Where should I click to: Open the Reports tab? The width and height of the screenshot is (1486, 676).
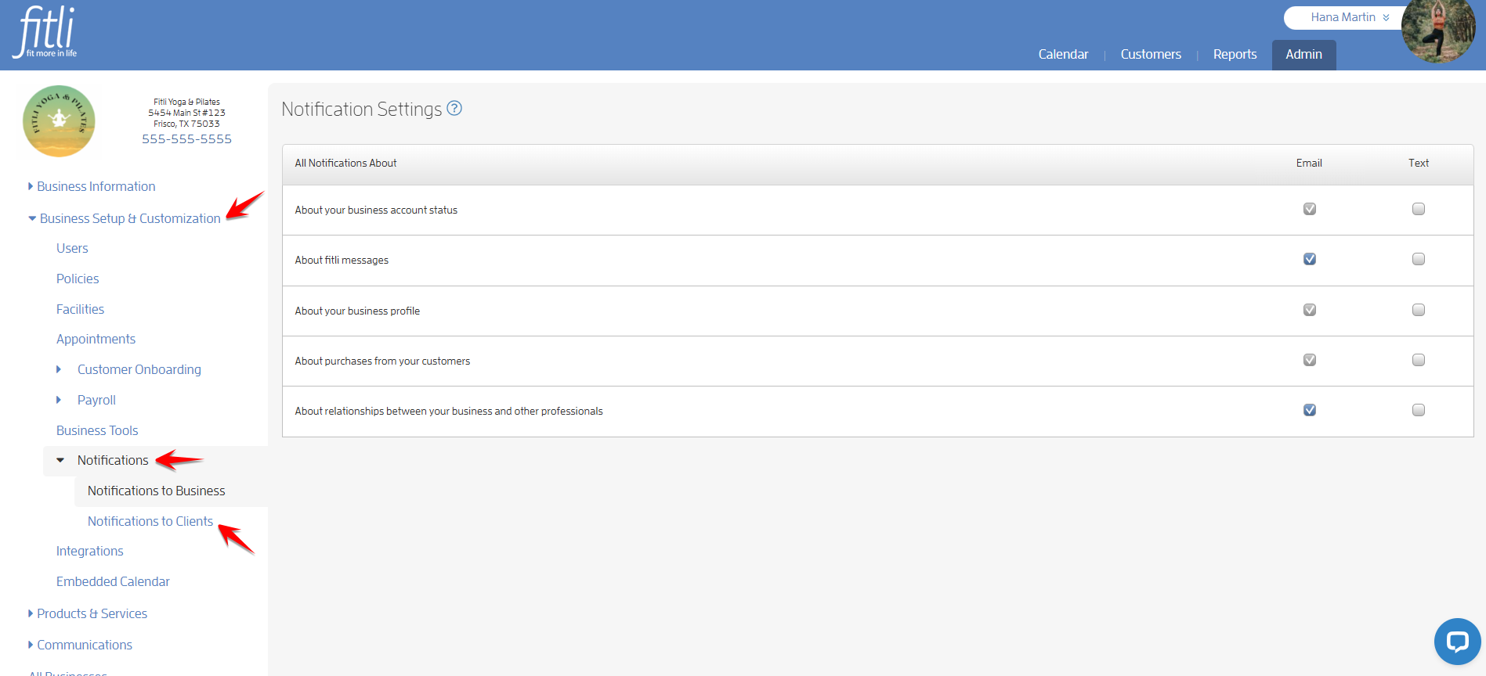[x=1235, y=54]
